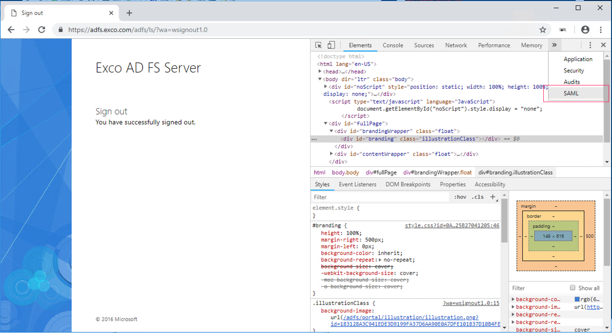Add new style rule with plus icon
This screenshot has height=333, width=612.
tap(493, 197)
